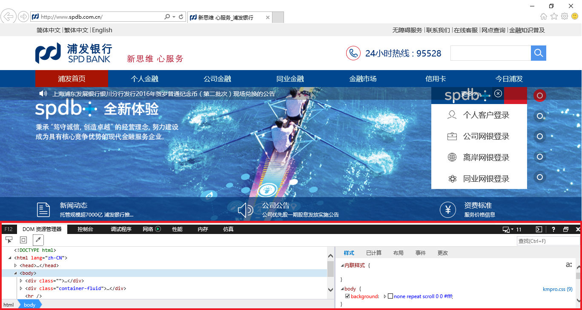
Task: Click the DOM tree scrollbar down arrow
Action: click(x=331, y=290)
